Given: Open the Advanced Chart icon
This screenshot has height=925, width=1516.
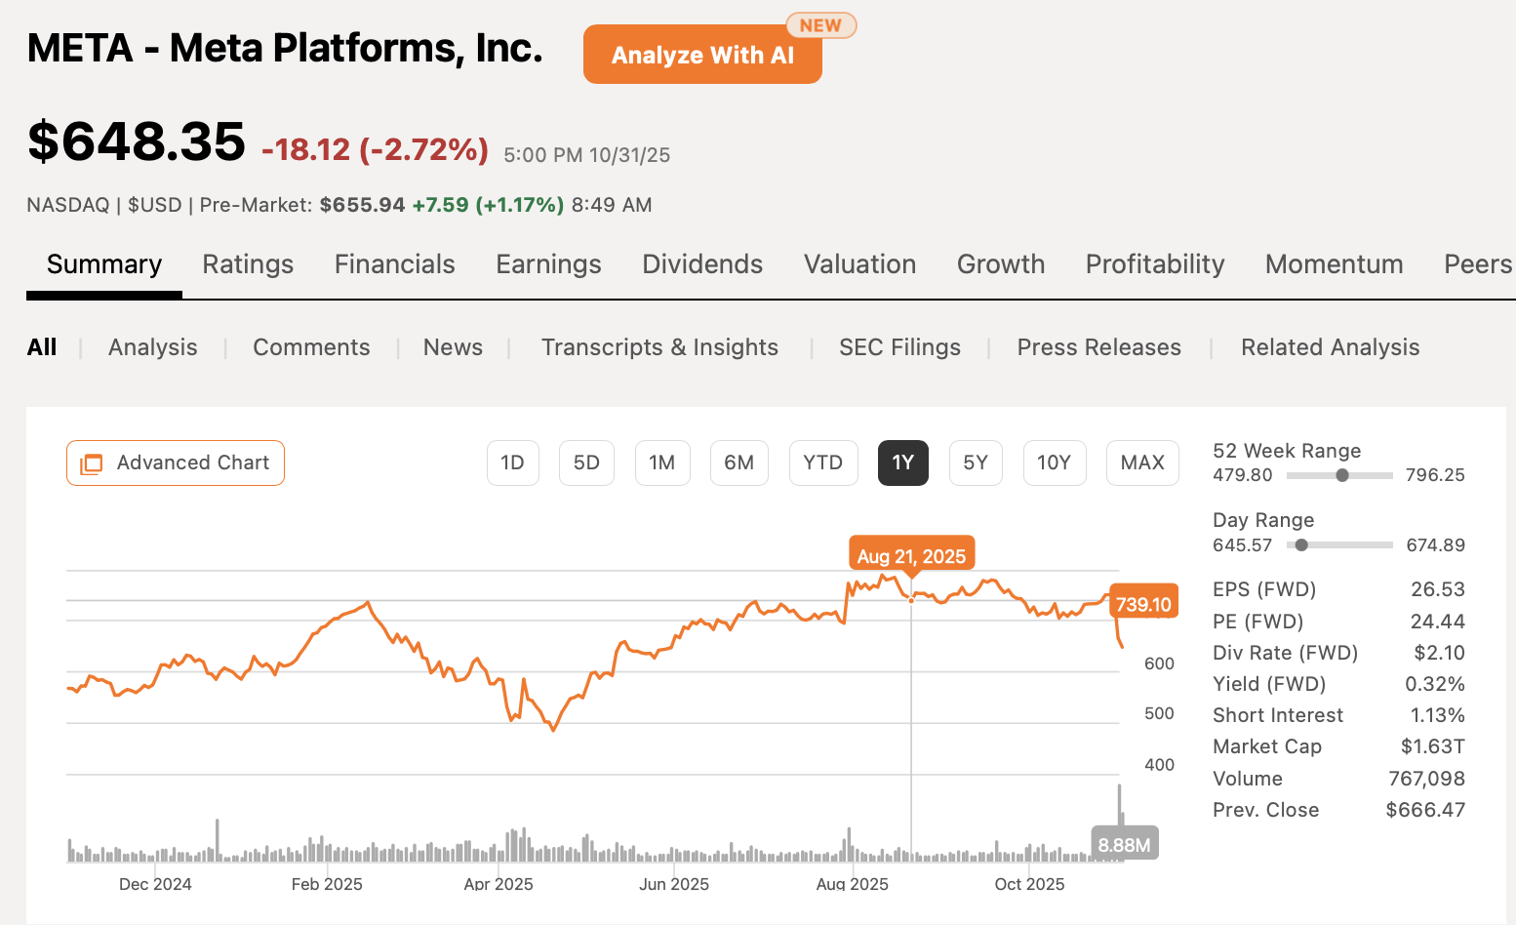Looking at the screenshot, I should point(91,463).
